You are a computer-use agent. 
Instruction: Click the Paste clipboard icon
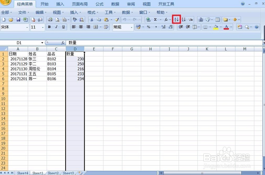(x=106, y=20)
